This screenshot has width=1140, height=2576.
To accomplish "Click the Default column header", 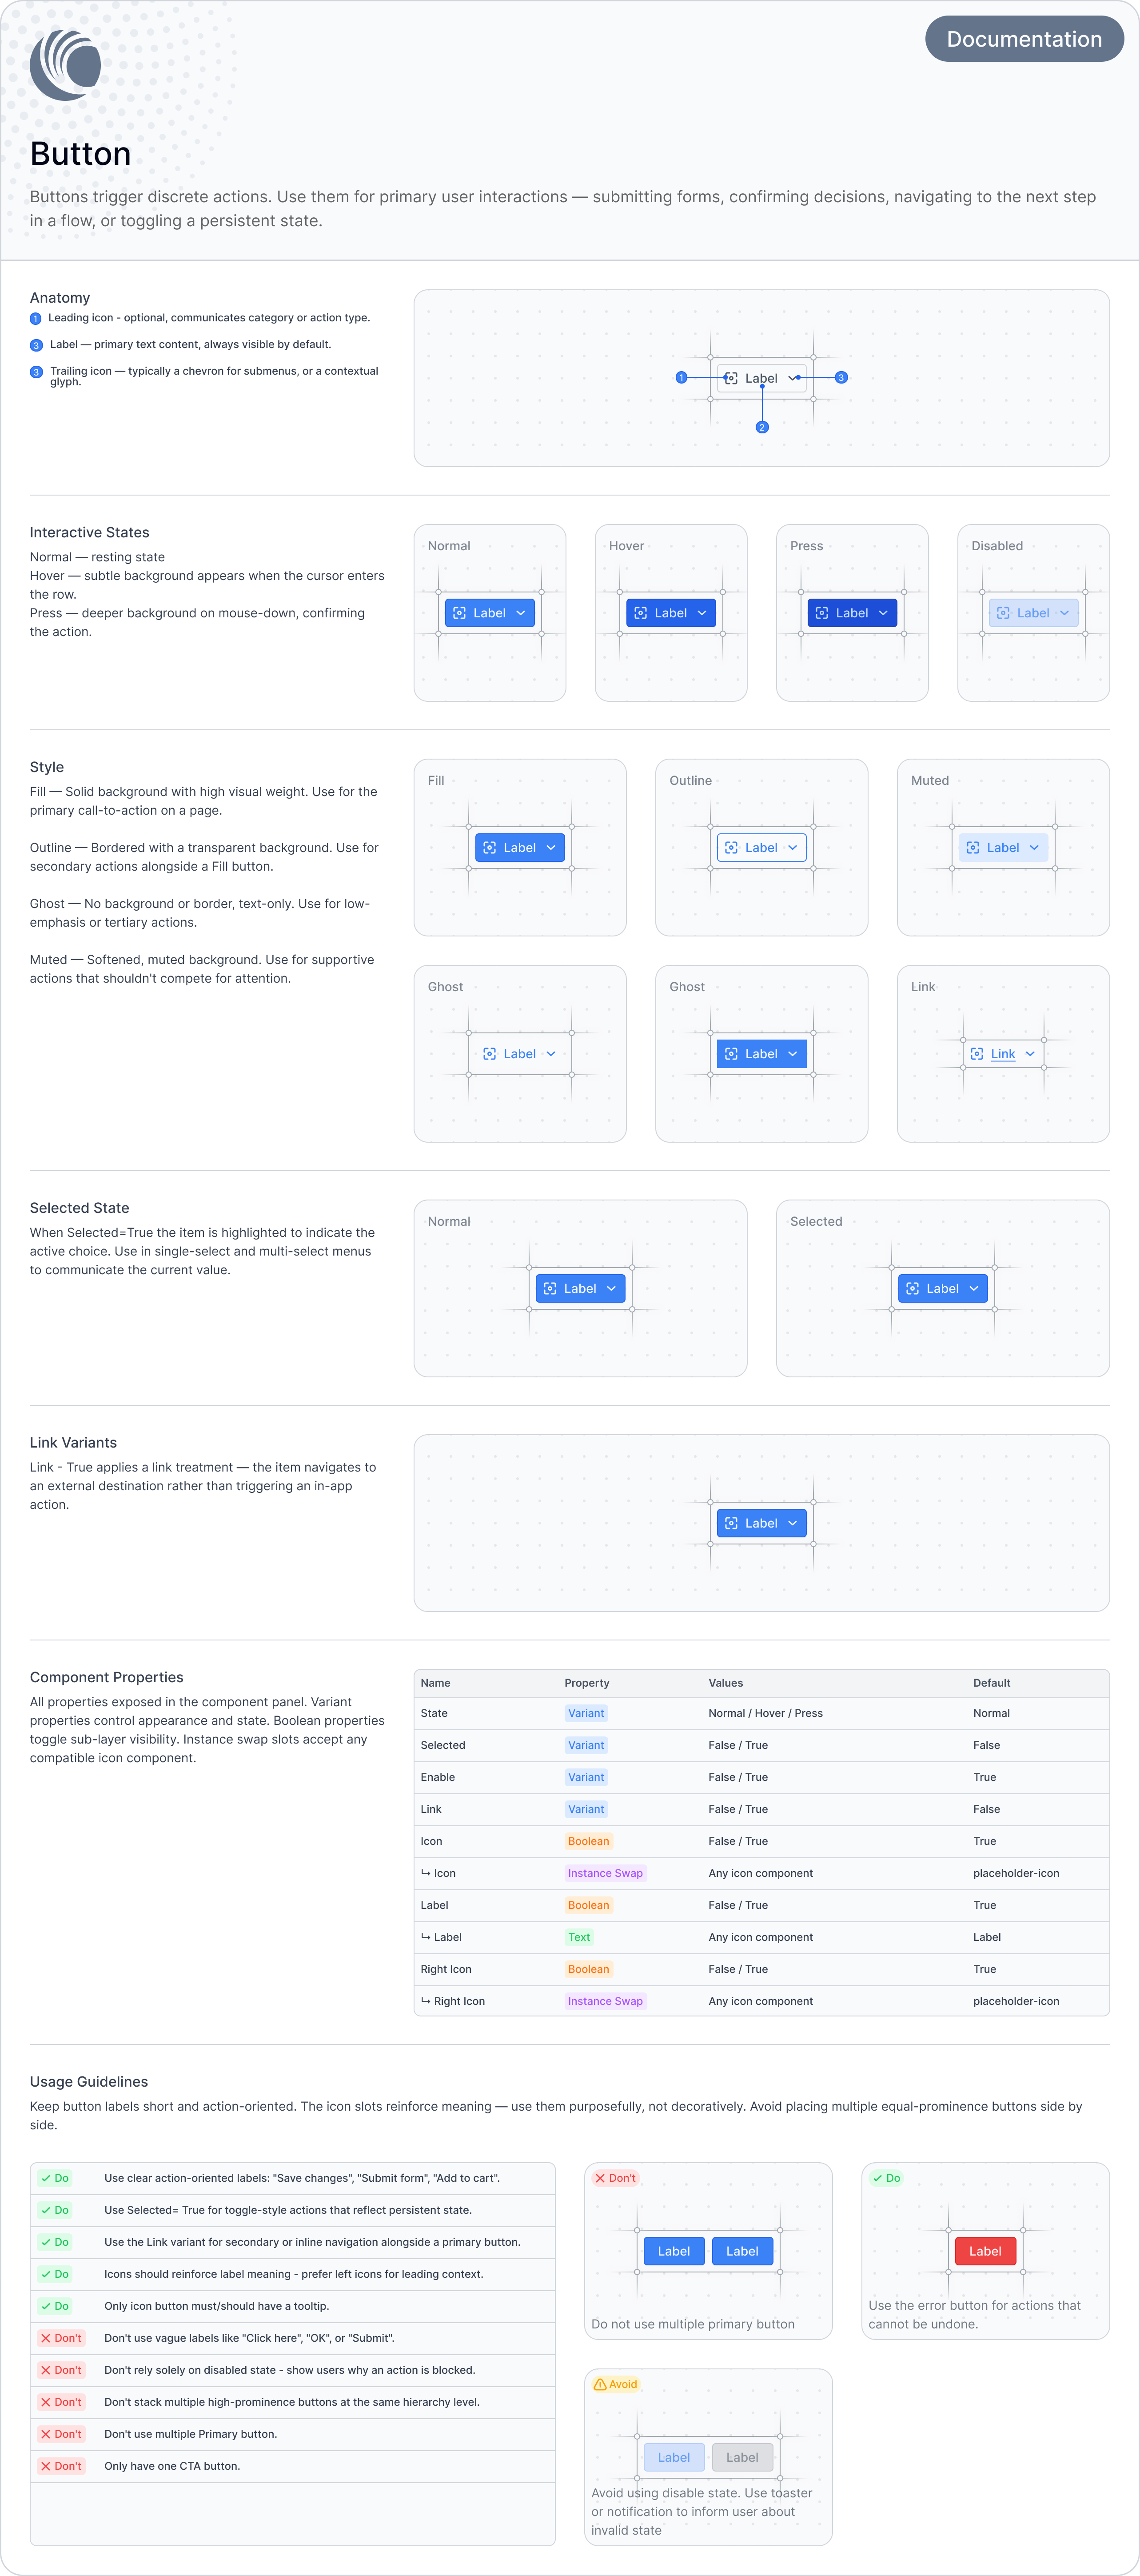I will click(992, 1683).
